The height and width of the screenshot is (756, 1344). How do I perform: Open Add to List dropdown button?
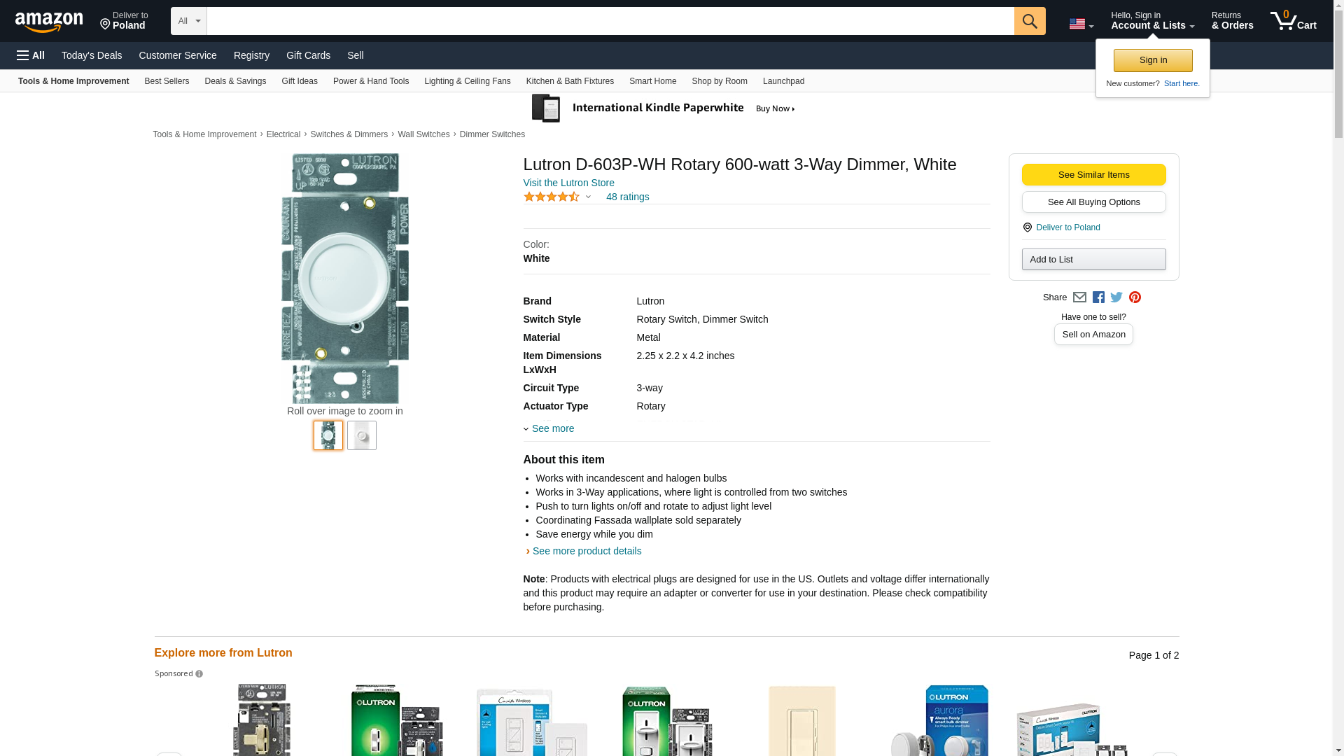[x=1093, y=260]
